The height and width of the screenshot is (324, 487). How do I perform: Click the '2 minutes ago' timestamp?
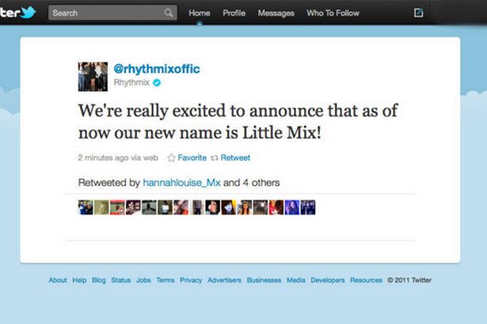point(103,158)
